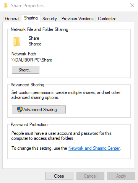Open the Advanced Sharing... dialog button
Screen dimensions: 138x183
coord(39,109)
